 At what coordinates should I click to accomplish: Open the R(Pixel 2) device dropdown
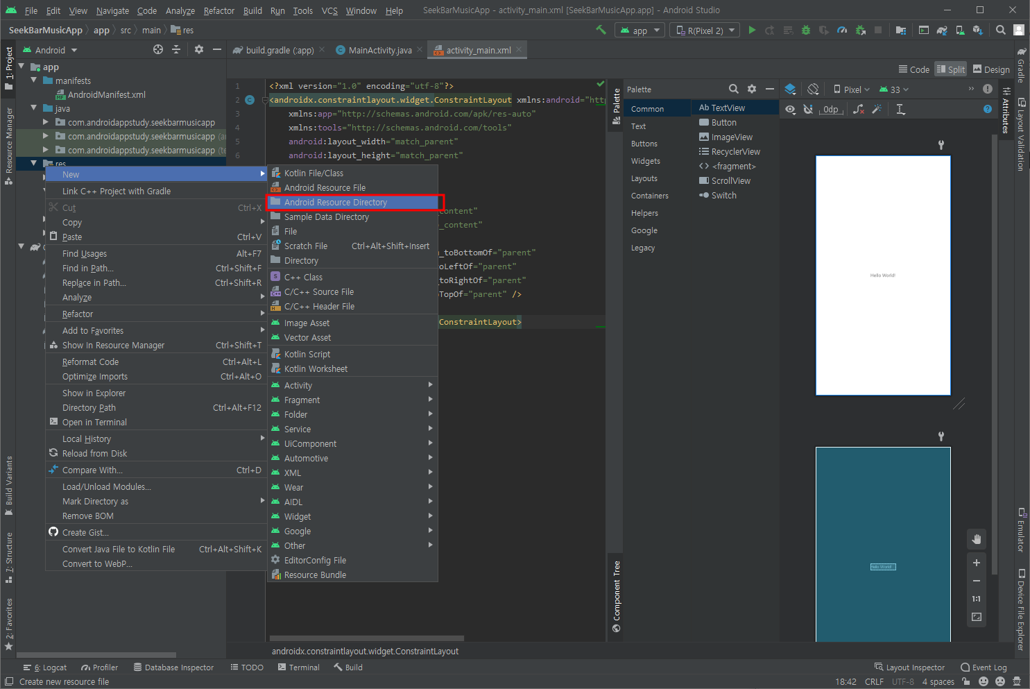click(705, 31)
